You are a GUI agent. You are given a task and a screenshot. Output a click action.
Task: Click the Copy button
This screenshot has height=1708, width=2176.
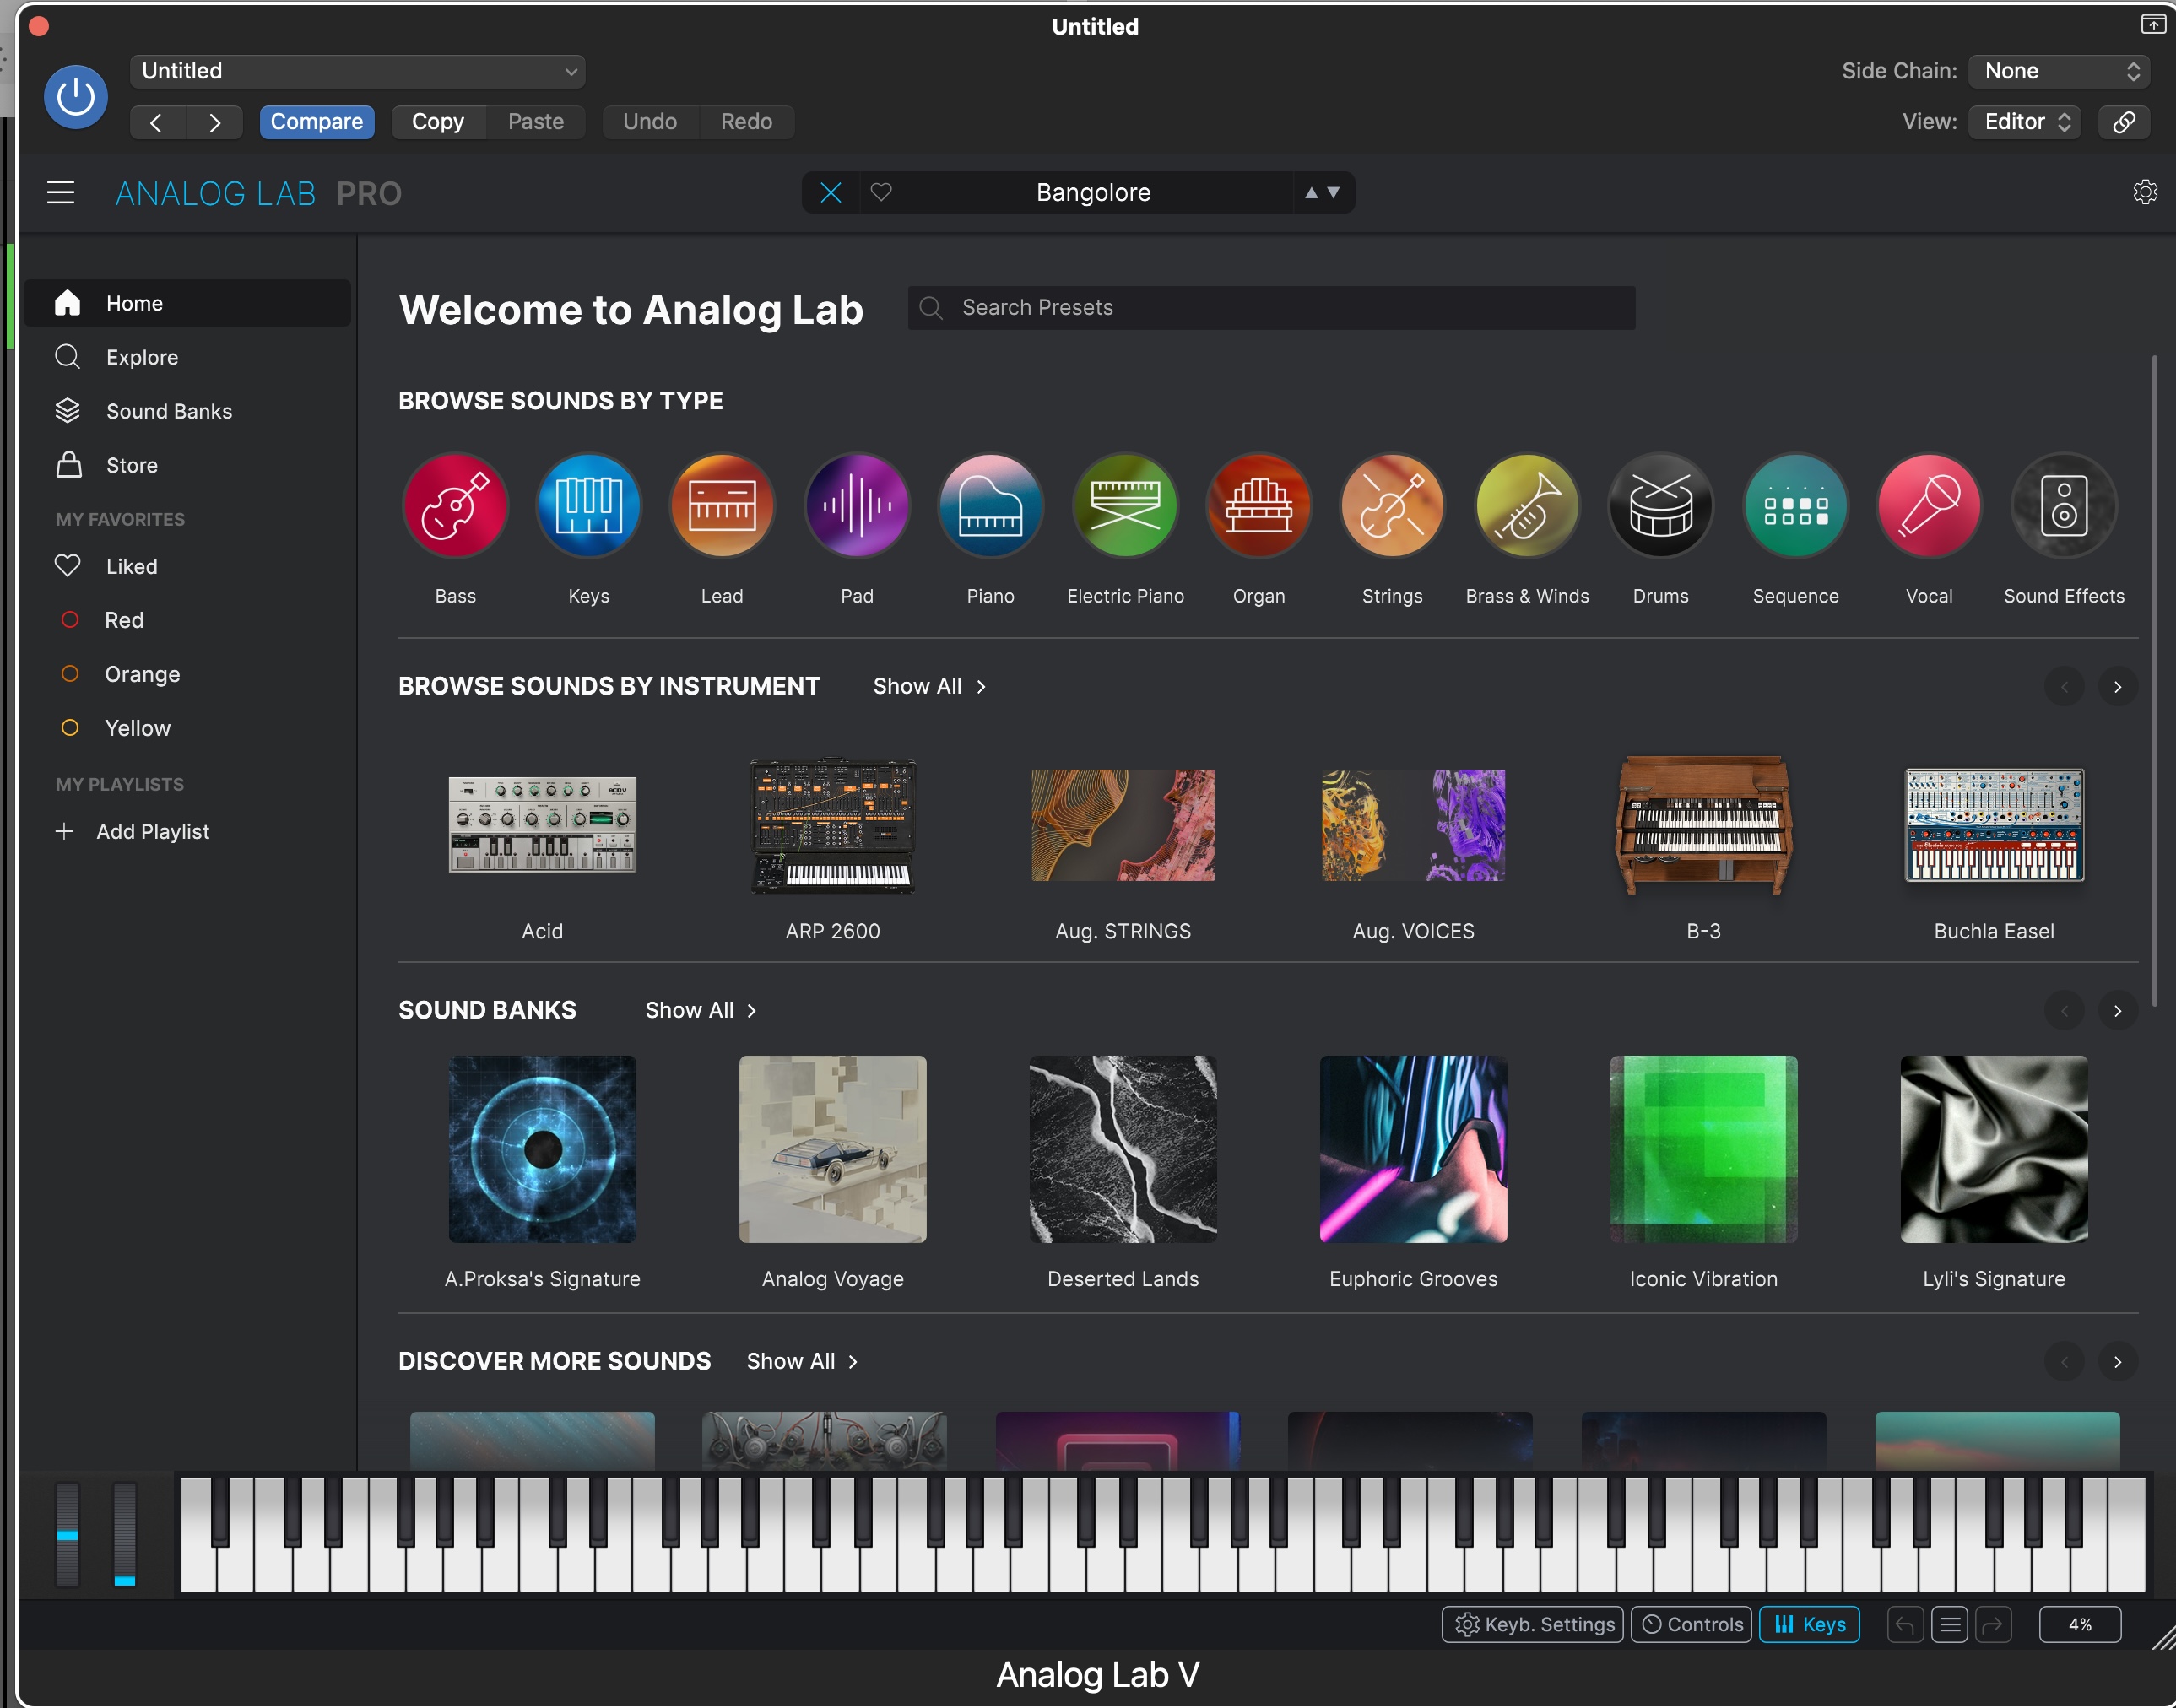(438, 122)
